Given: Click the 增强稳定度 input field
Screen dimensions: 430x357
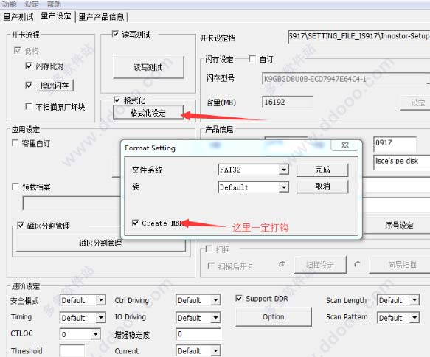Looking at the screenshot, I should pyautogui.click(x=198, y=334).
